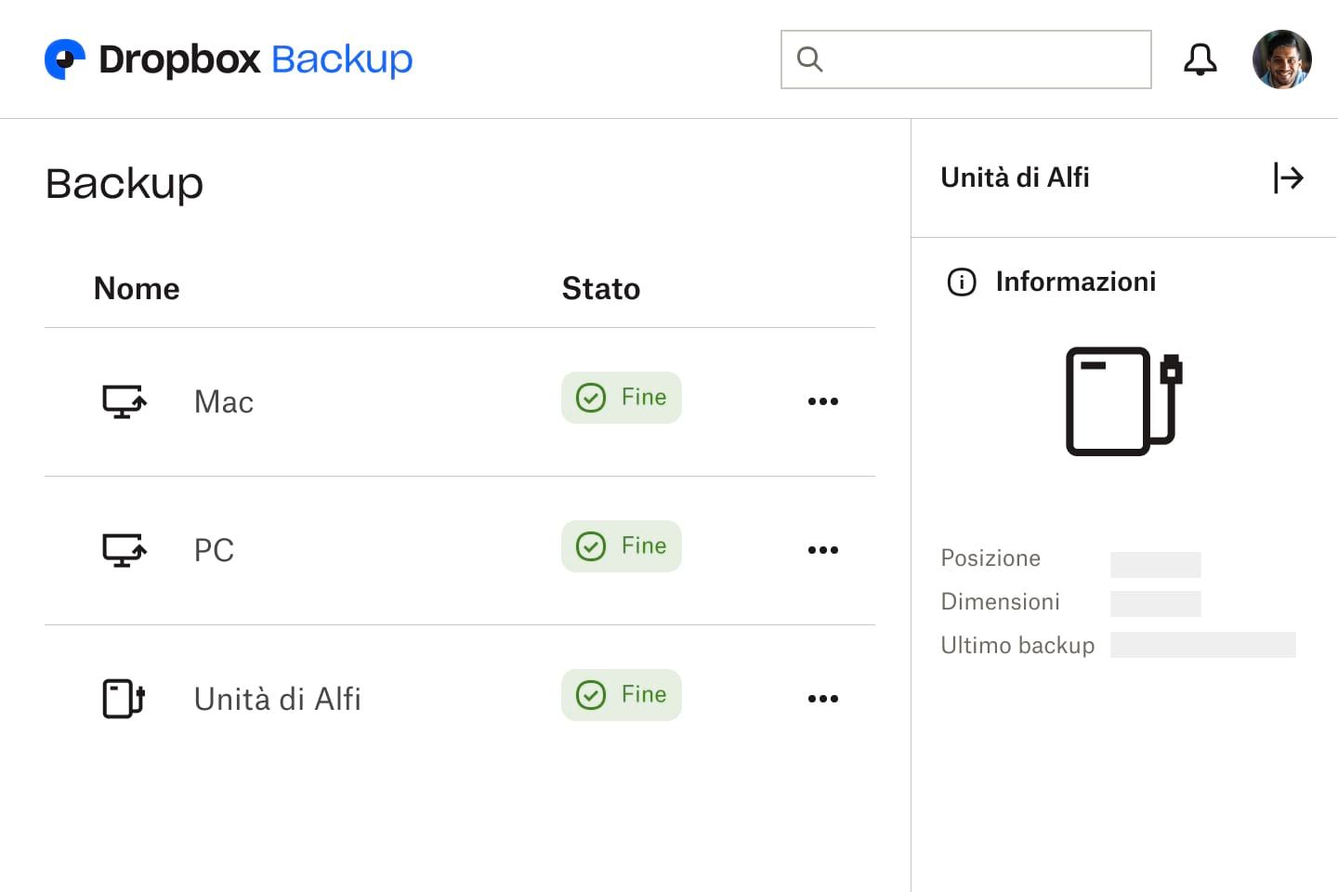
Task: Focus the search input field
Action: point(965,59)
